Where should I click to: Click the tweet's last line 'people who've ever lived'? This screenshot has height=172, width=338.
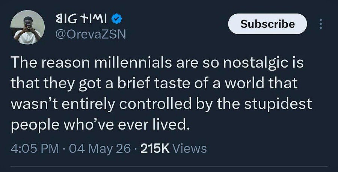[x=100, y=125]
